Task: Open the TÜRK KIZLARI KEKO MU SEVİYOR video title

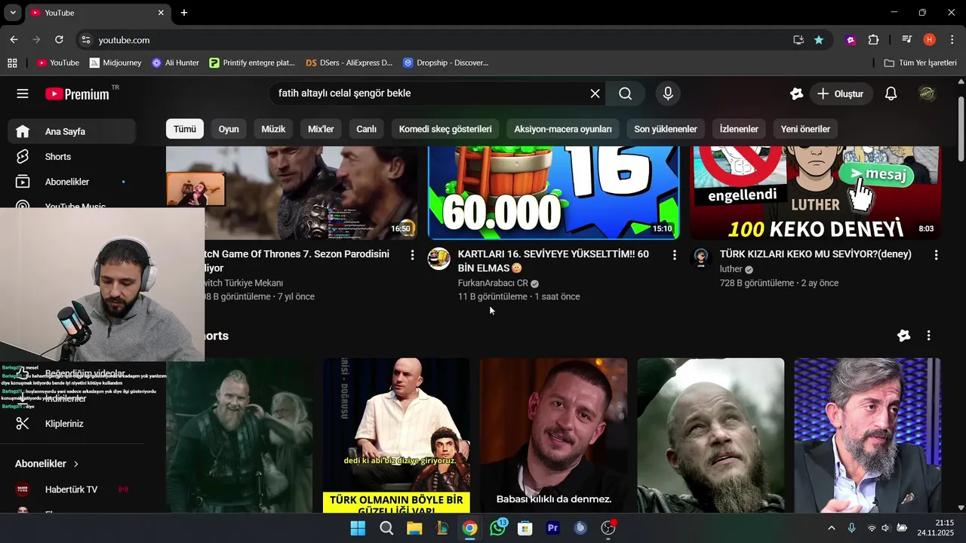Action: click(816, 254)
